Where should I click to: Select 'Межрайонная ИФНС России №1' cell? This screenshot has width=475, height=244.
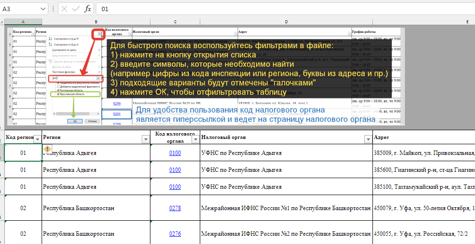coord(286,208)
